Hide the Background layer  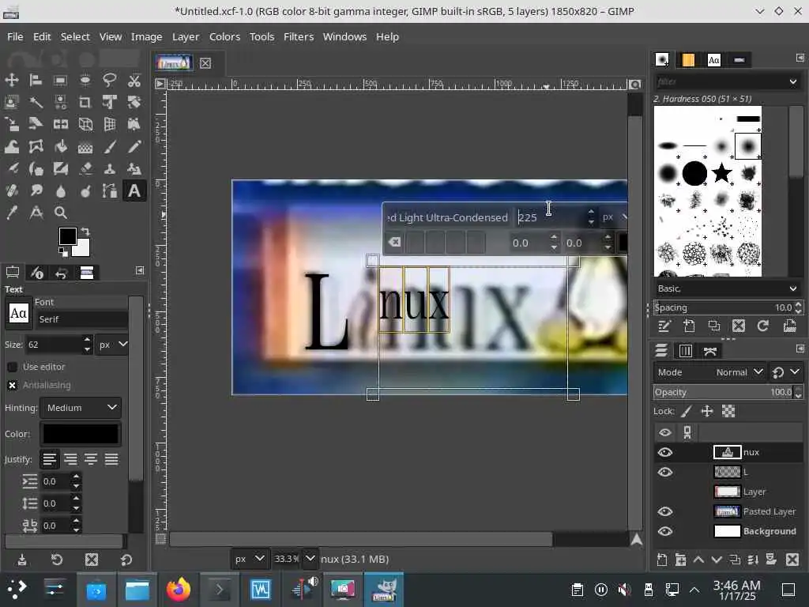(665, 531)
